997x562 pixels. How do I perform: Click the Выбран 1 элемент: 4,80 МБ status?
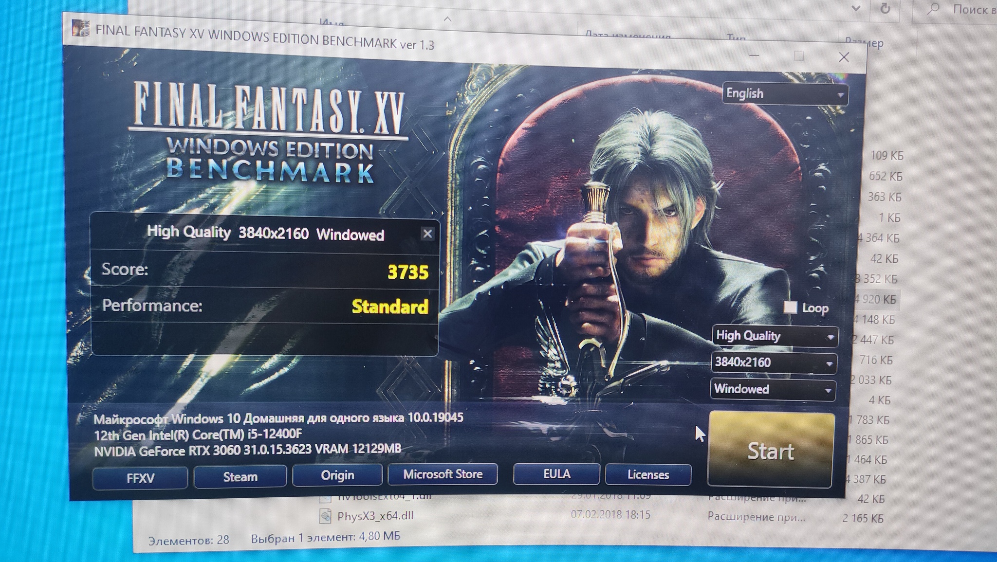[x=325, y=537]
